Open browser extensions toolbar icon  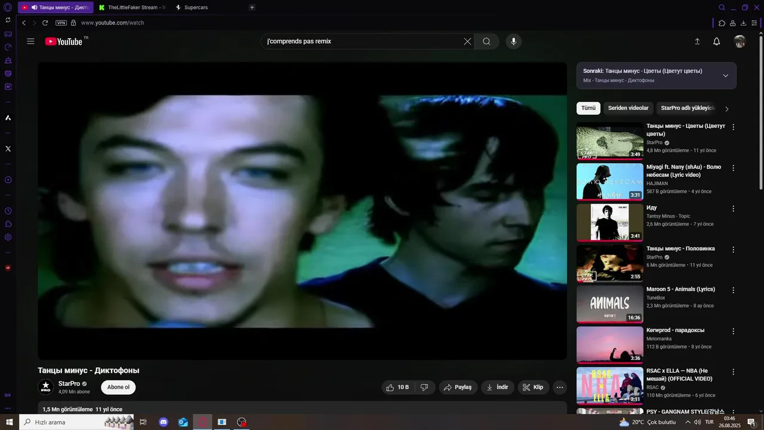[x=722, y=23]
